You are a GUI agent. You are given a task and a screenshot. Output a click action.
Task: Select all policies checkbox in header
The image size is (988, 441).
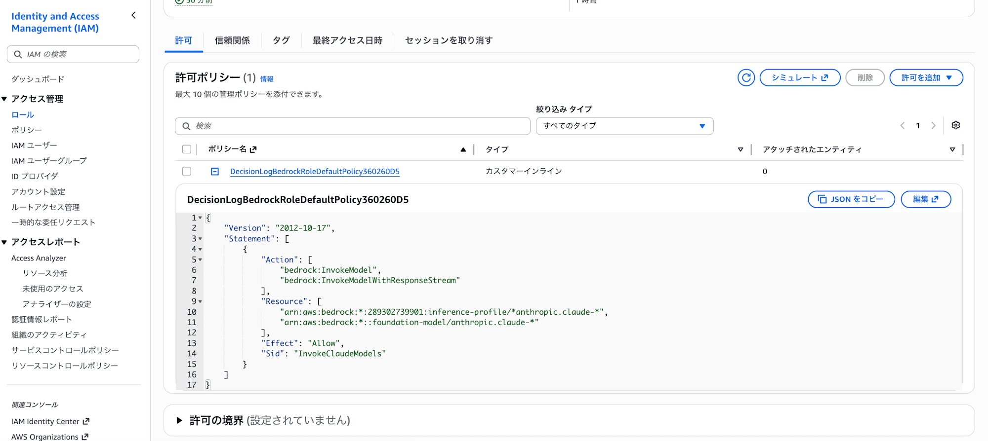[x=187, y=149]
